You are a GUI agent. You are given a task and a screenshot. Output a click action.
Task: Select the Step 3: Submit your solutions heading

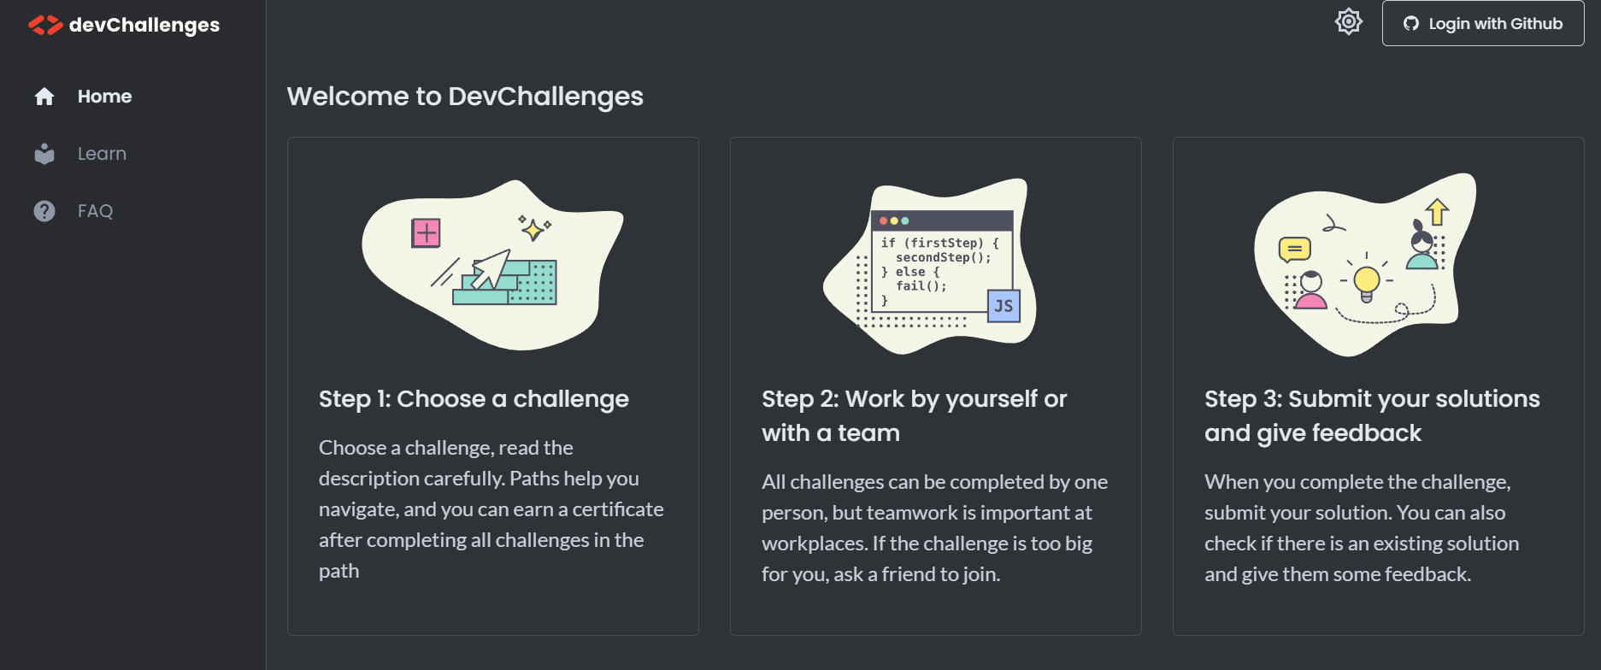coord(1372,416)
